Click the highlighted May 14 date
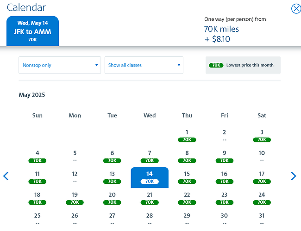The height and width of the screenshot is (231, 301). pyautogui.click(x=150, y=177)
